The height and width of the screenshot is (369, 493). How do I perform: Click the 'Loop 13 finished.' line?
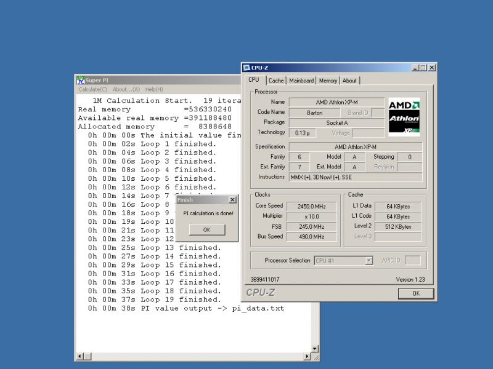click(155, 248)
